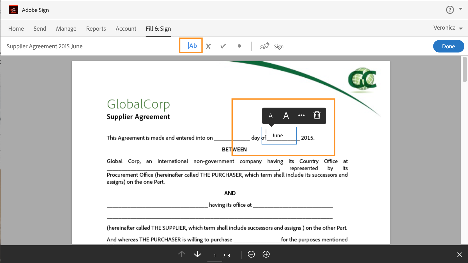468x263 pixels.
Task: Open the Reports section
Action: pos(96,29)
